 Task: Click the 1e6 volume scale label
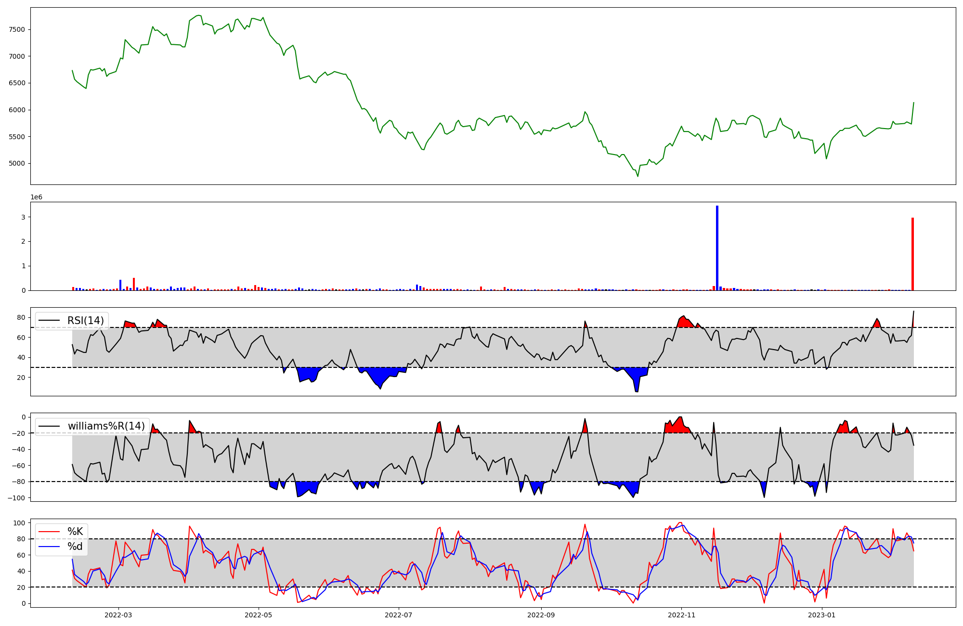[37, 197]
